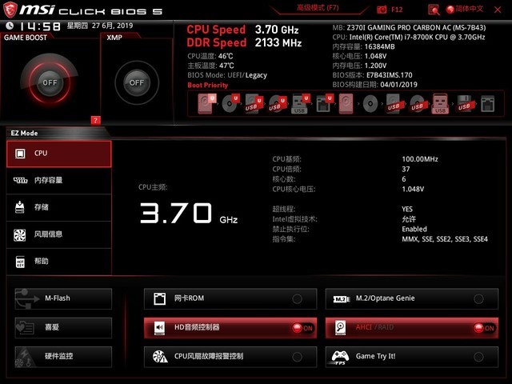
Task: Open the 风扇信息 fan info tab
Action: (x=59, y=234)
